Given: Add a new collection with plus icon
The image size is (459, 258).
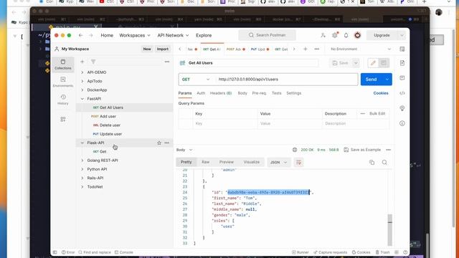Looking at the screenshot, I should (82, 62).
